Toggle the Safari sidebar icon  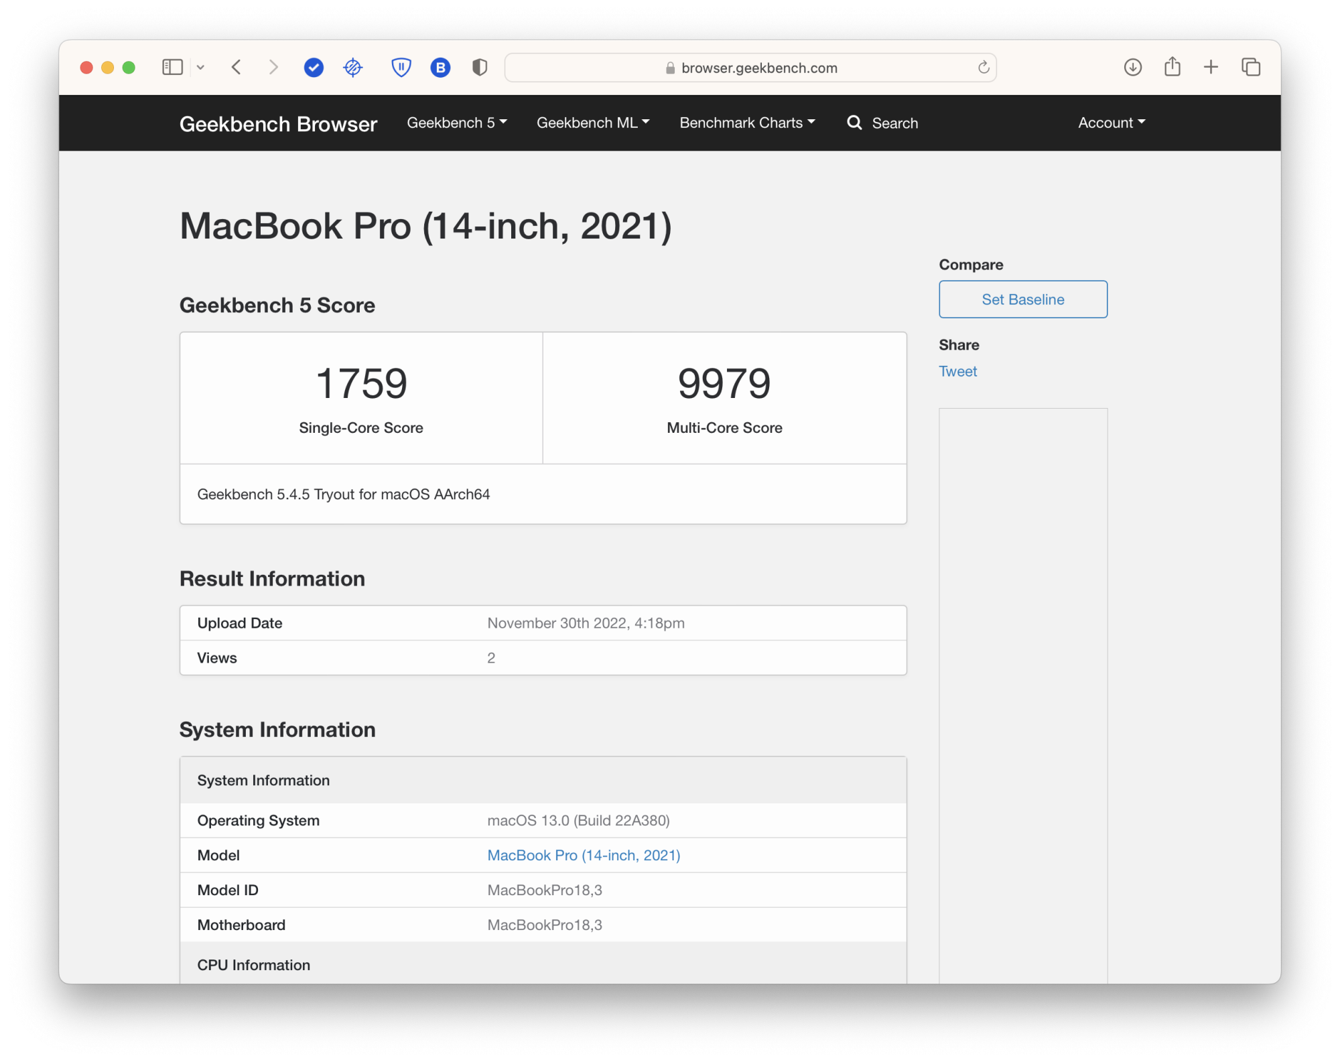172,67
